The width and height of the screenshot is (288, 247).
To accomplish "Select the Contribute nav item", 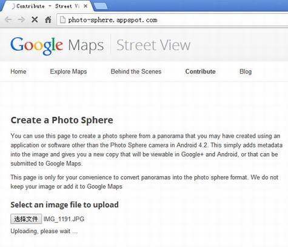I will tap(200, 71).
